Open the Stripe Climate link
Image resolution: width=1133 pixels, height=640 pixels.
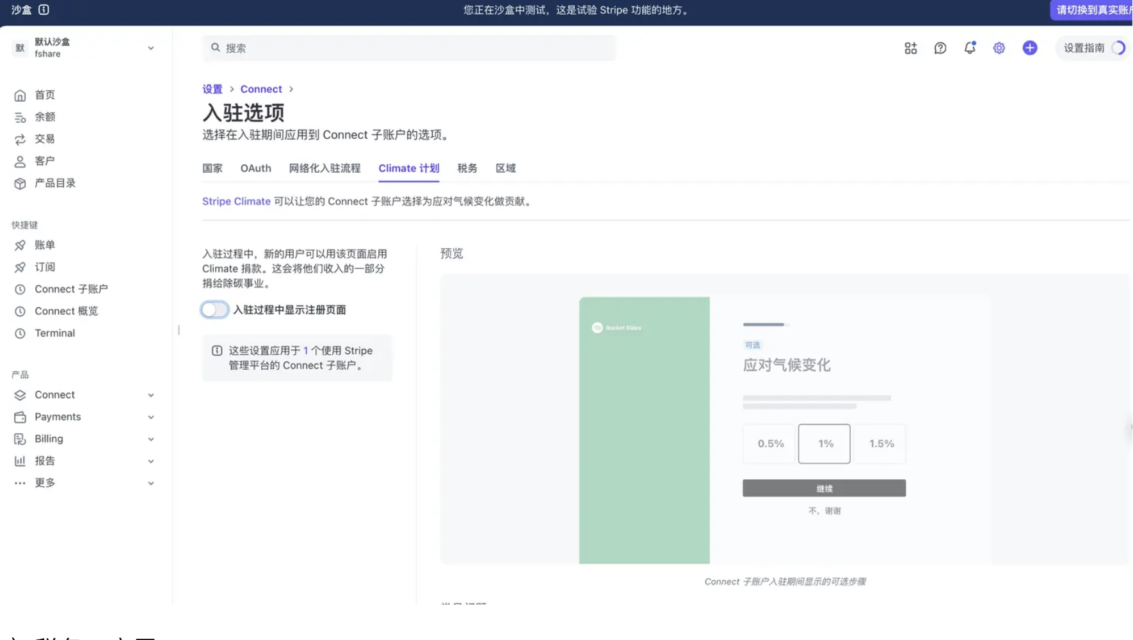pos(236,202)
